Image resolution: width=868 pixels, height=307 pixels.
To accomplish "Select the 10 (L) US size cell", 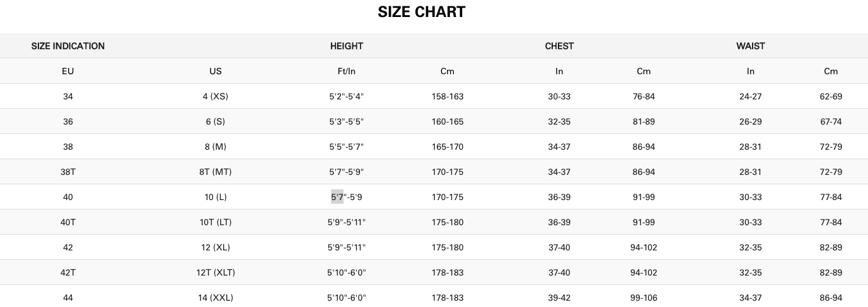I will 216,197.
